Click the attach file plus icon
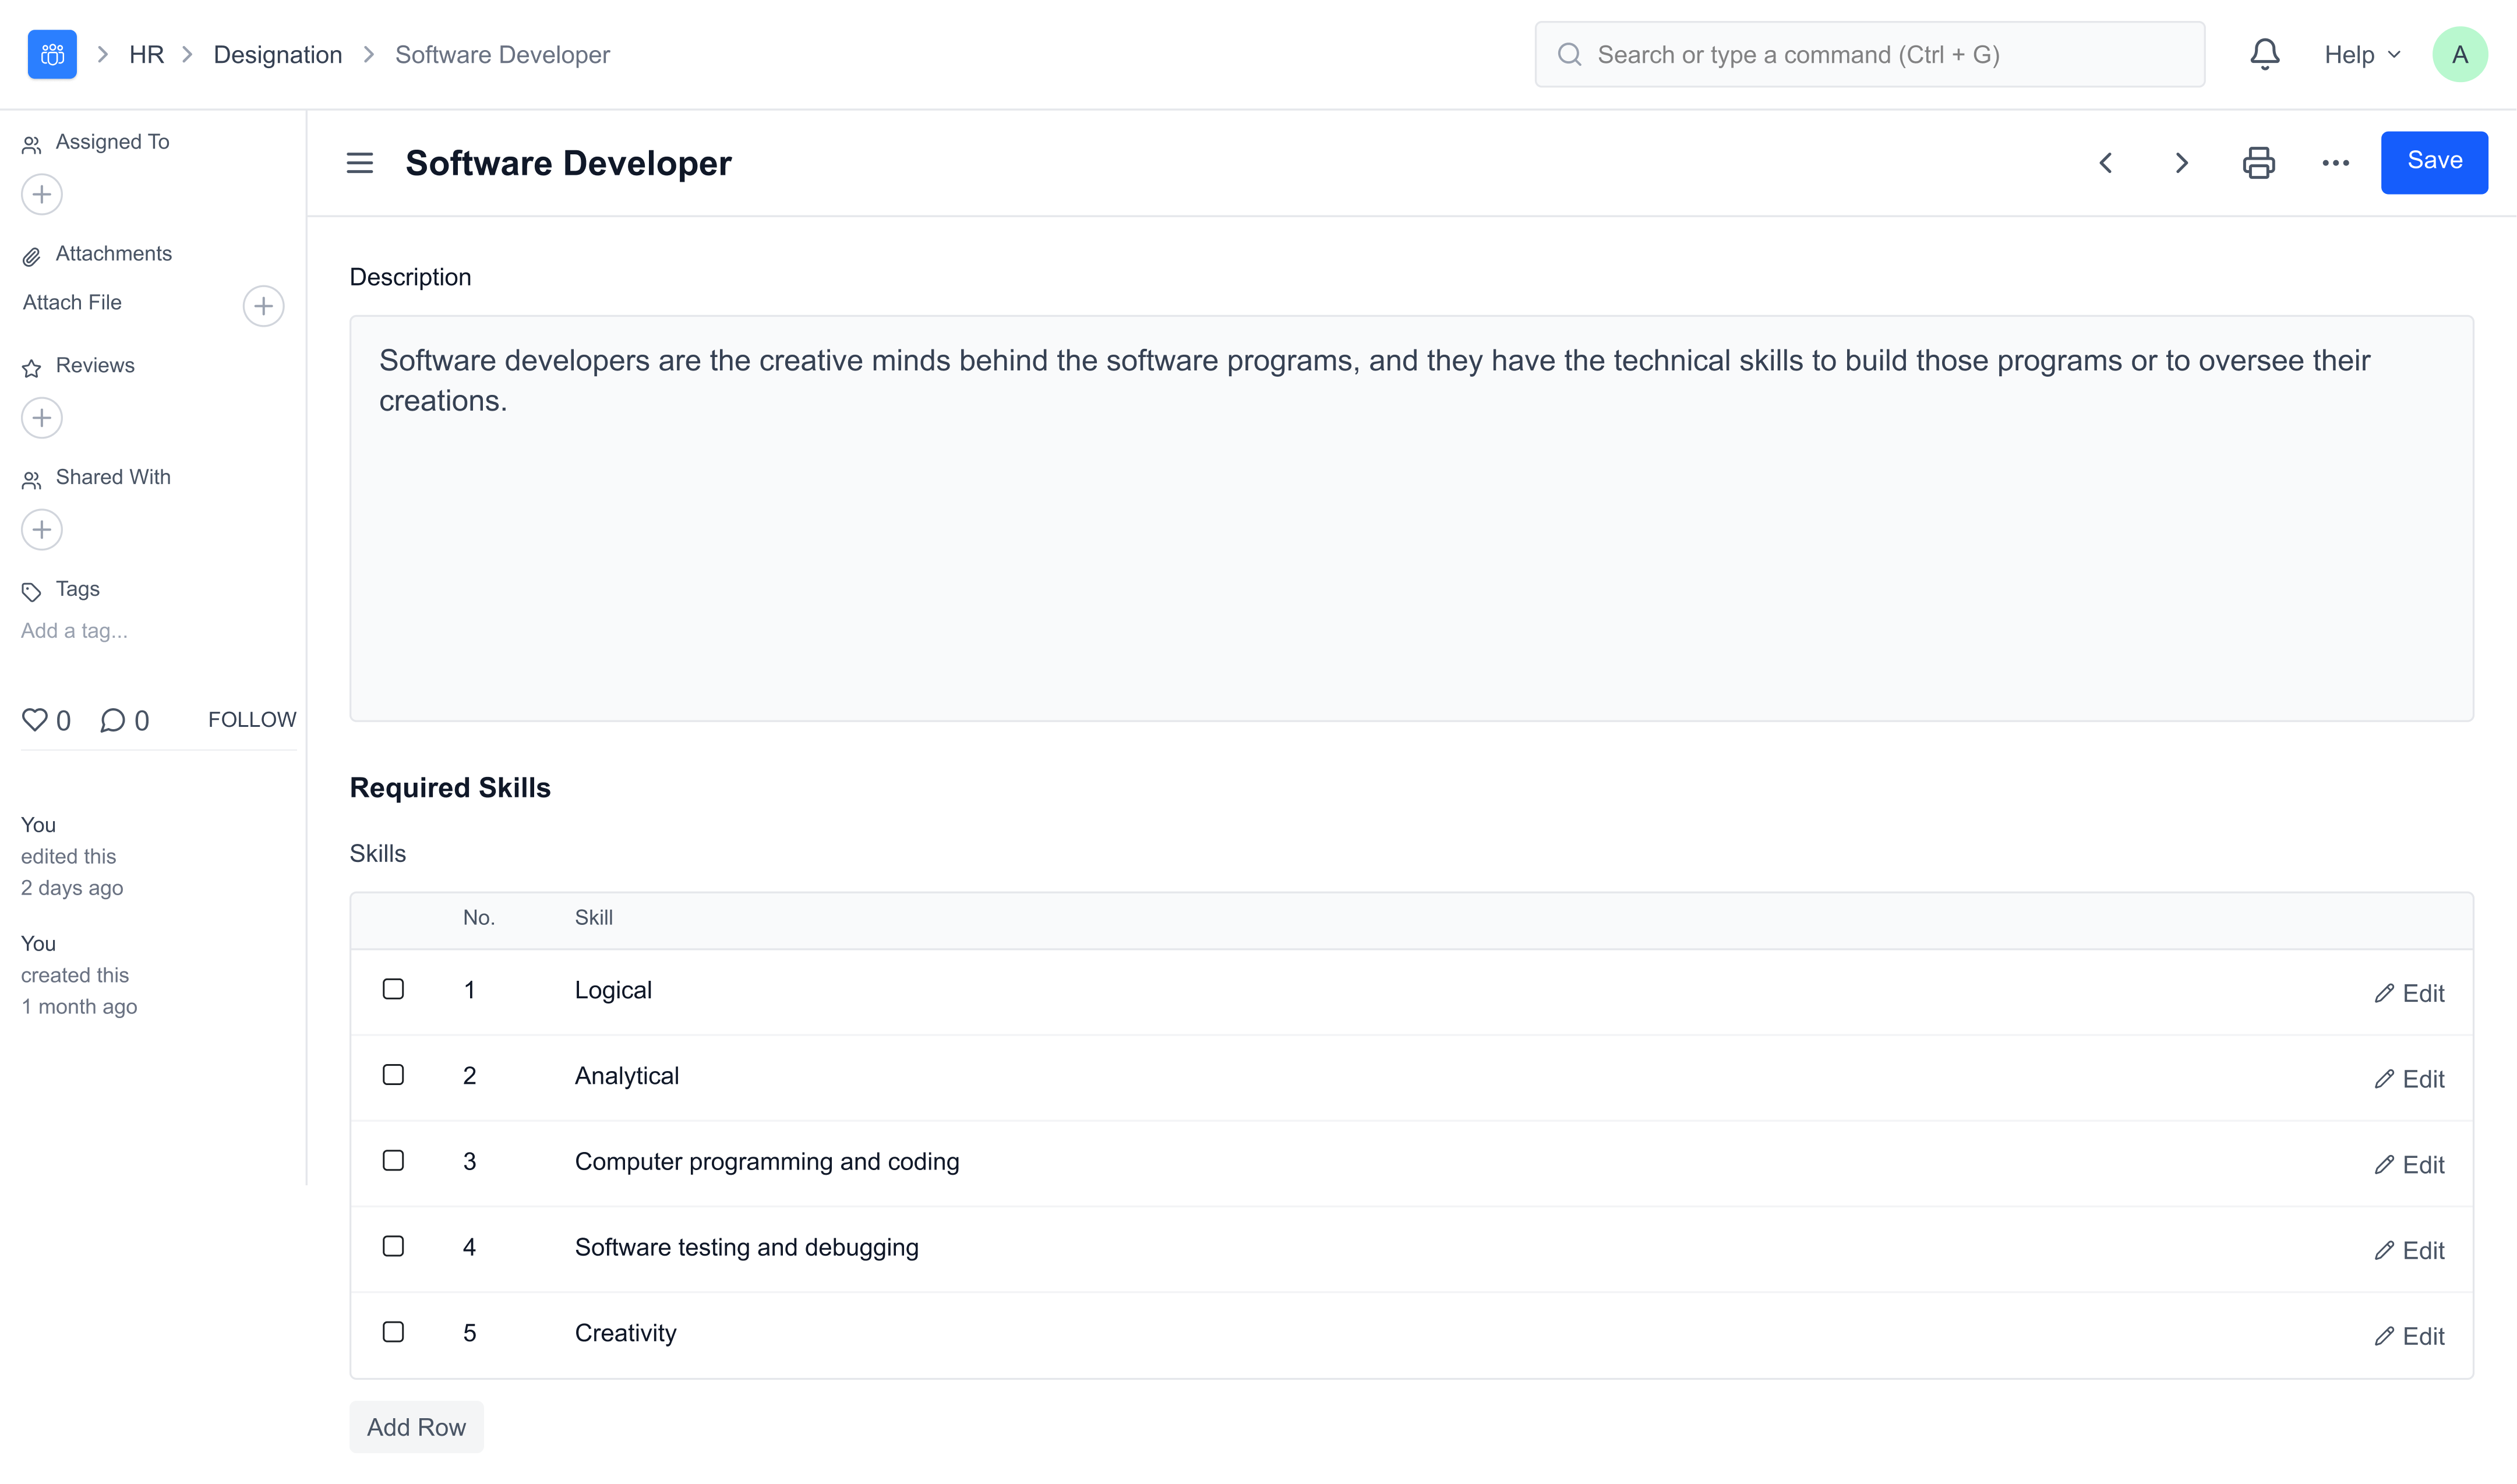Viewport: 2517px width, 1484px height. point(263,305)
